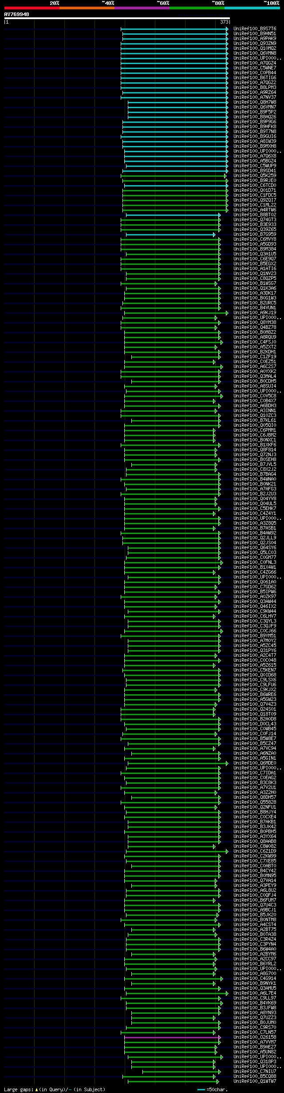Open hit UniRef100_C4G914
This screenshot has height=1093, width=284.
click(255, 979)
